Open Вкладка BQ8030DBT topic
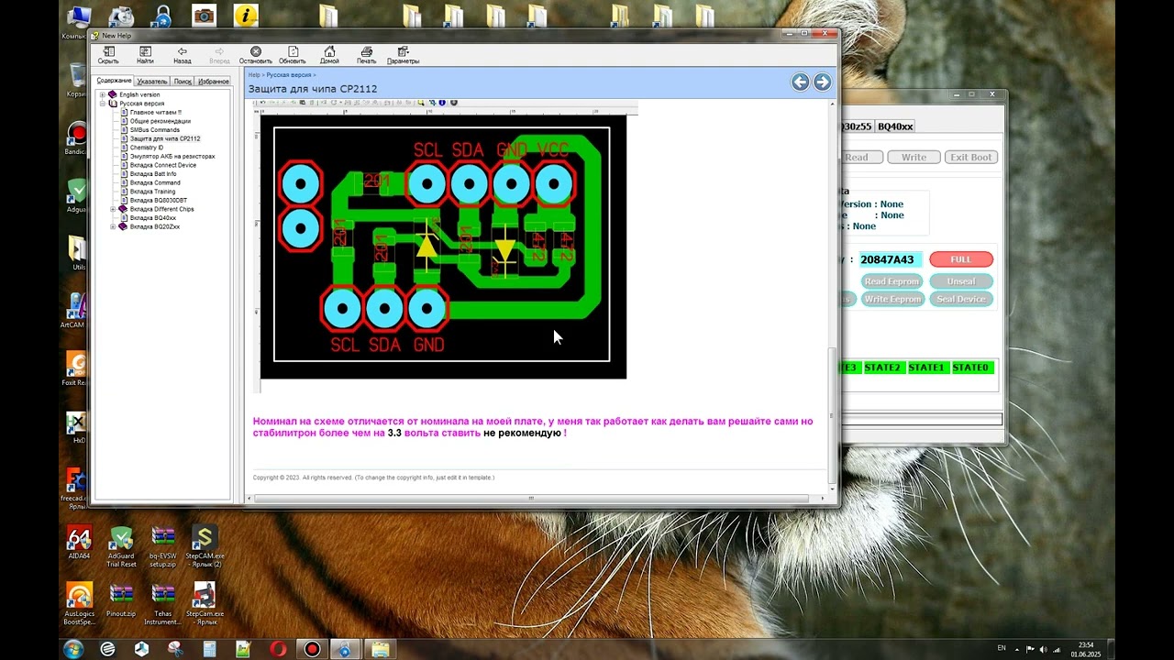The height and width of the screenshot is (660, 1174). coord(158,200)
